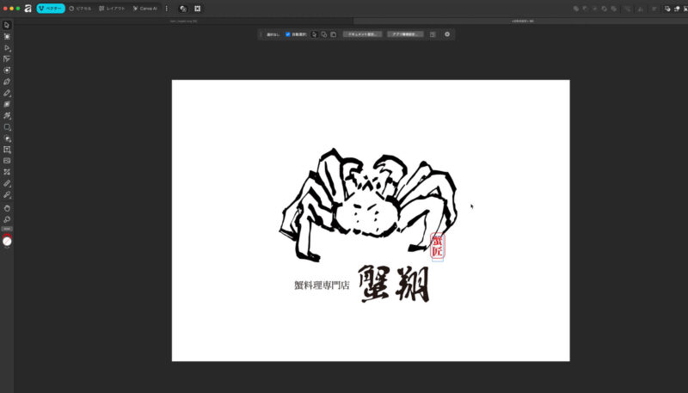Select the Hand view tool

point(7,208)
